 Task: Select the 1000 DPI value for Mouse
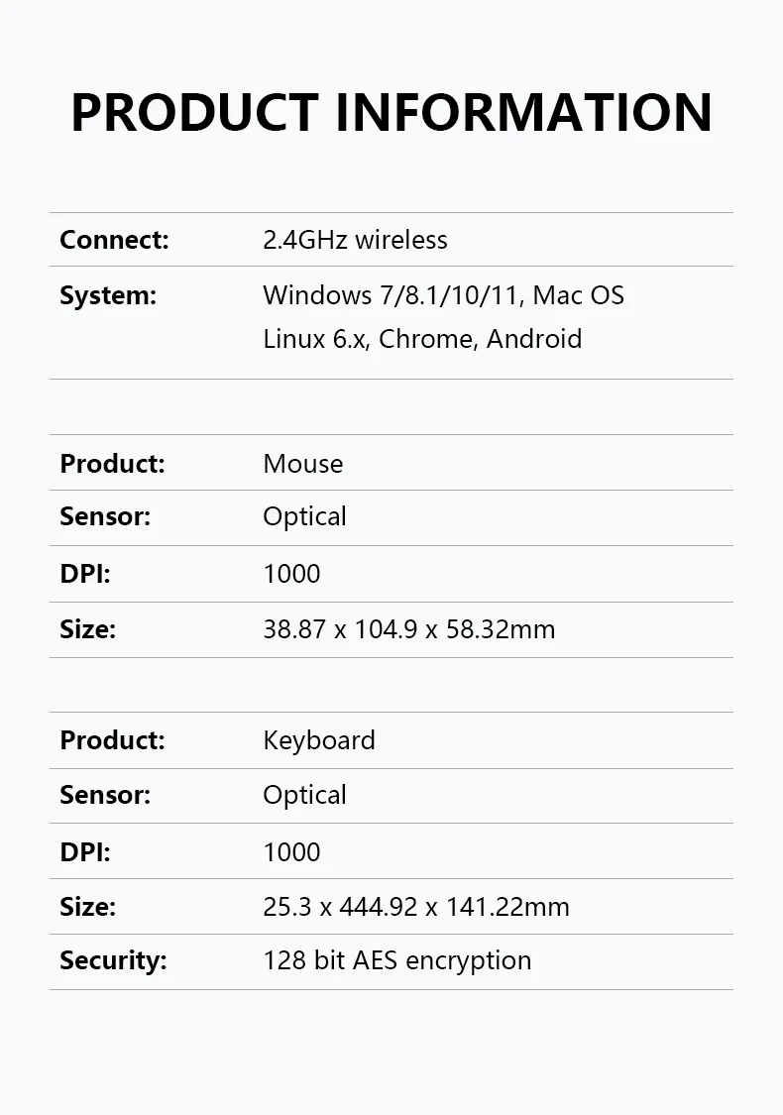click(291, 574)
